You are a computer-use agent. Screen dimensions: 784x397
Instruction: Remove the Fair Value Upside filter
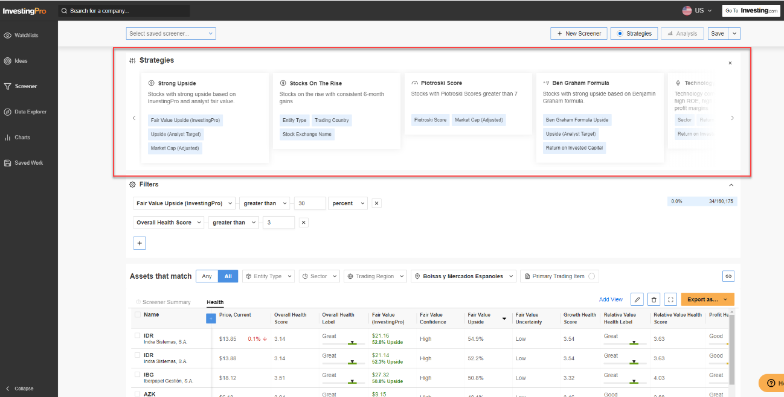point(377,203)
